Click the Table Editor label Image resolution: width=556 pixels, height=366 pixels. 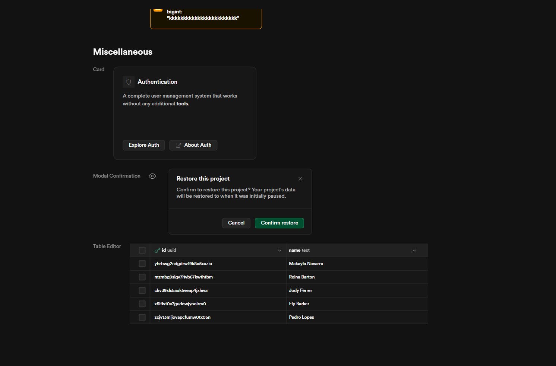tap(107, 246)
